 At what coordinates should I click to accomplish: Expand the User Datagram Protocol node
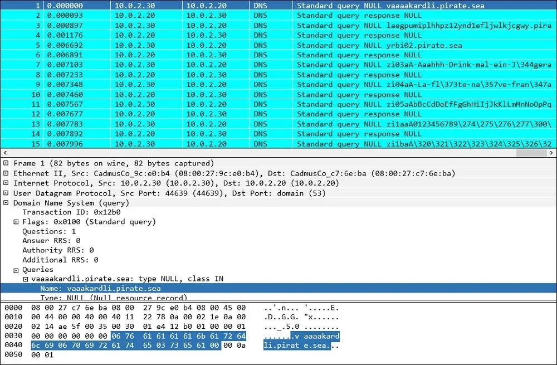coord(6,193)
